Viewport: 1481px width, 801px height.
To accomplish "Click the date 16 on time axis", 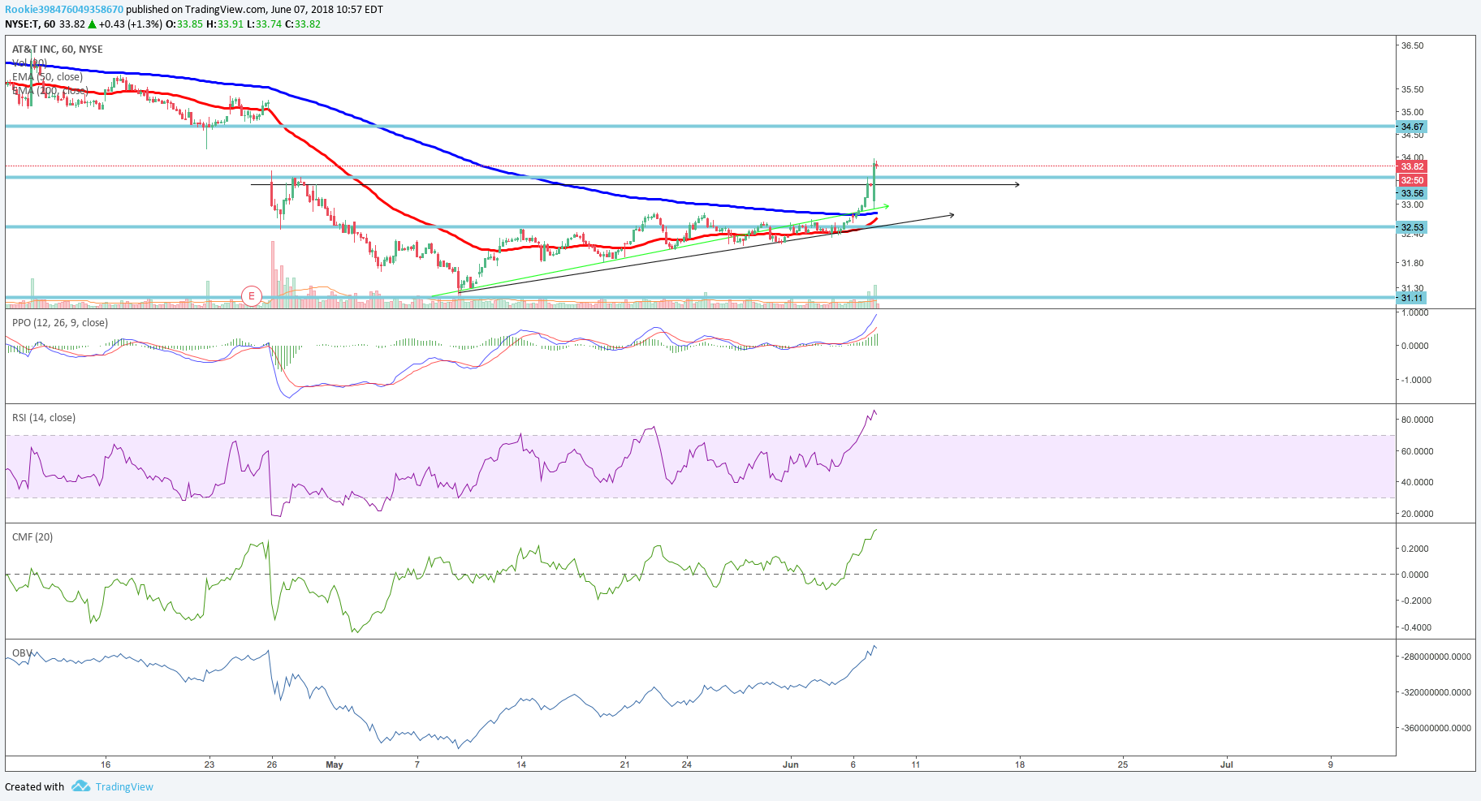I will click(x=106, y=764).
